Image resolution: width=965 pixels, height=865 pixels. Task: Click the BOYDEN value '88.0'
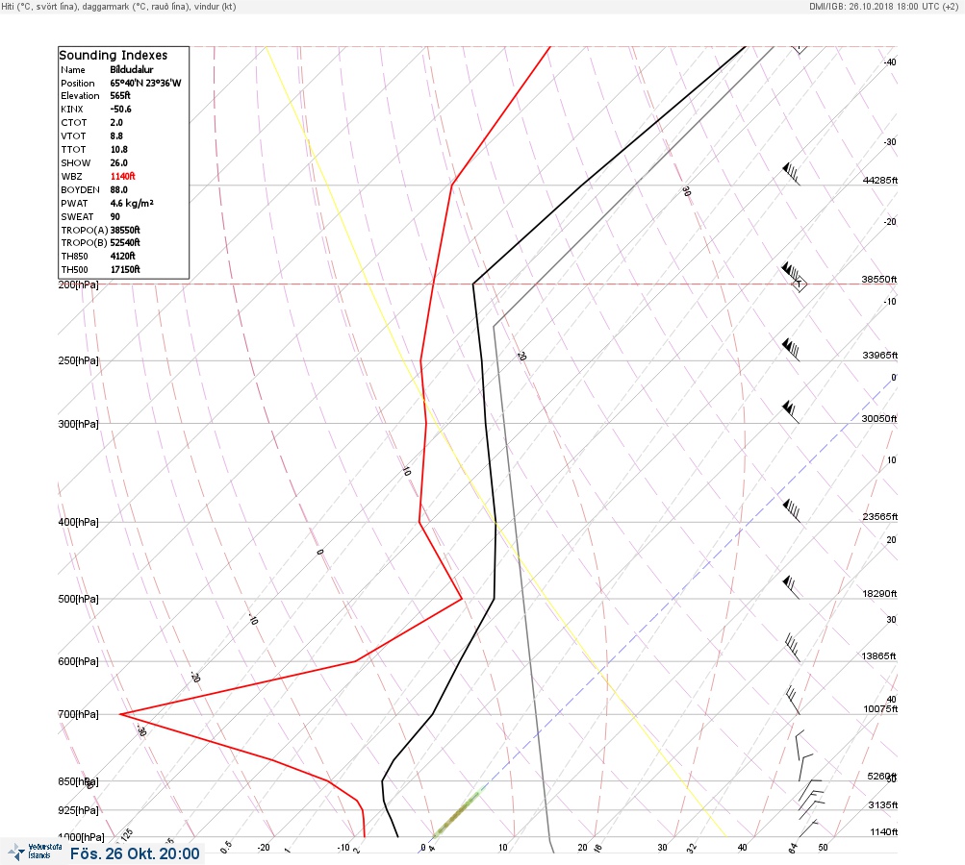point(118,190)
